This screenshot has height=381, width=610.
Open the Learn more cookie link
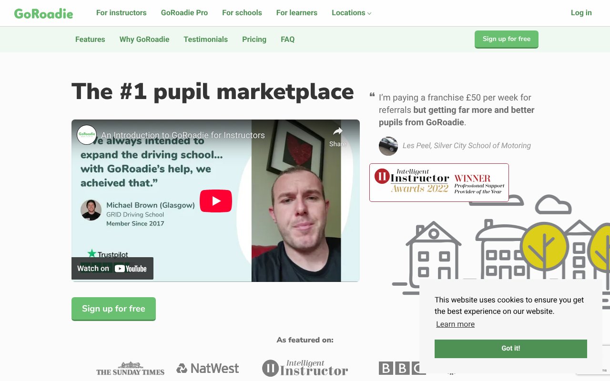click(456, 324)
